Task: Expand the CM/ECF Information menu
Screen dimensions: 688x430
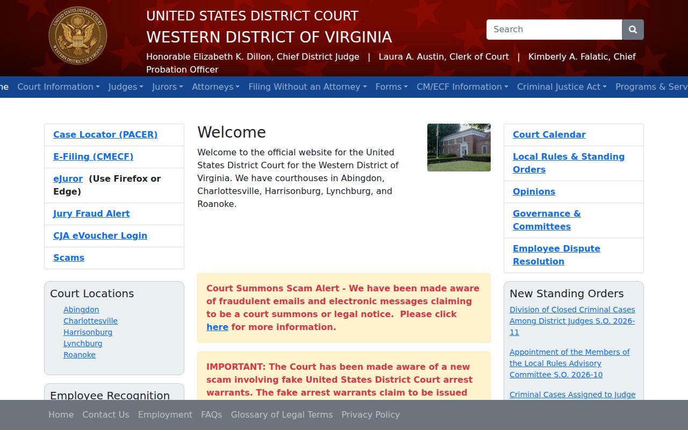Action: 462,87
